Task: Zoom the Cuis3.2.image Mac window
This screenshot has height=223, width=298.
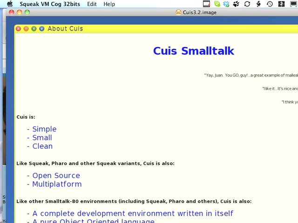Action: (x=27, y=13)
